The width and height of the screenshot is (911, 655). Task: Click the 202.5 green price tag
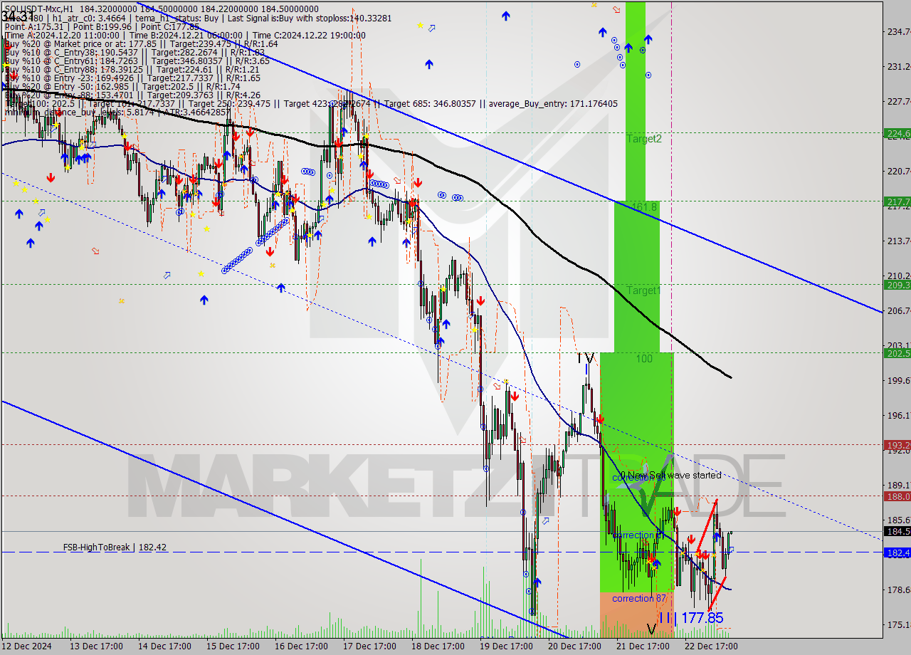click(x=897, y=353)
